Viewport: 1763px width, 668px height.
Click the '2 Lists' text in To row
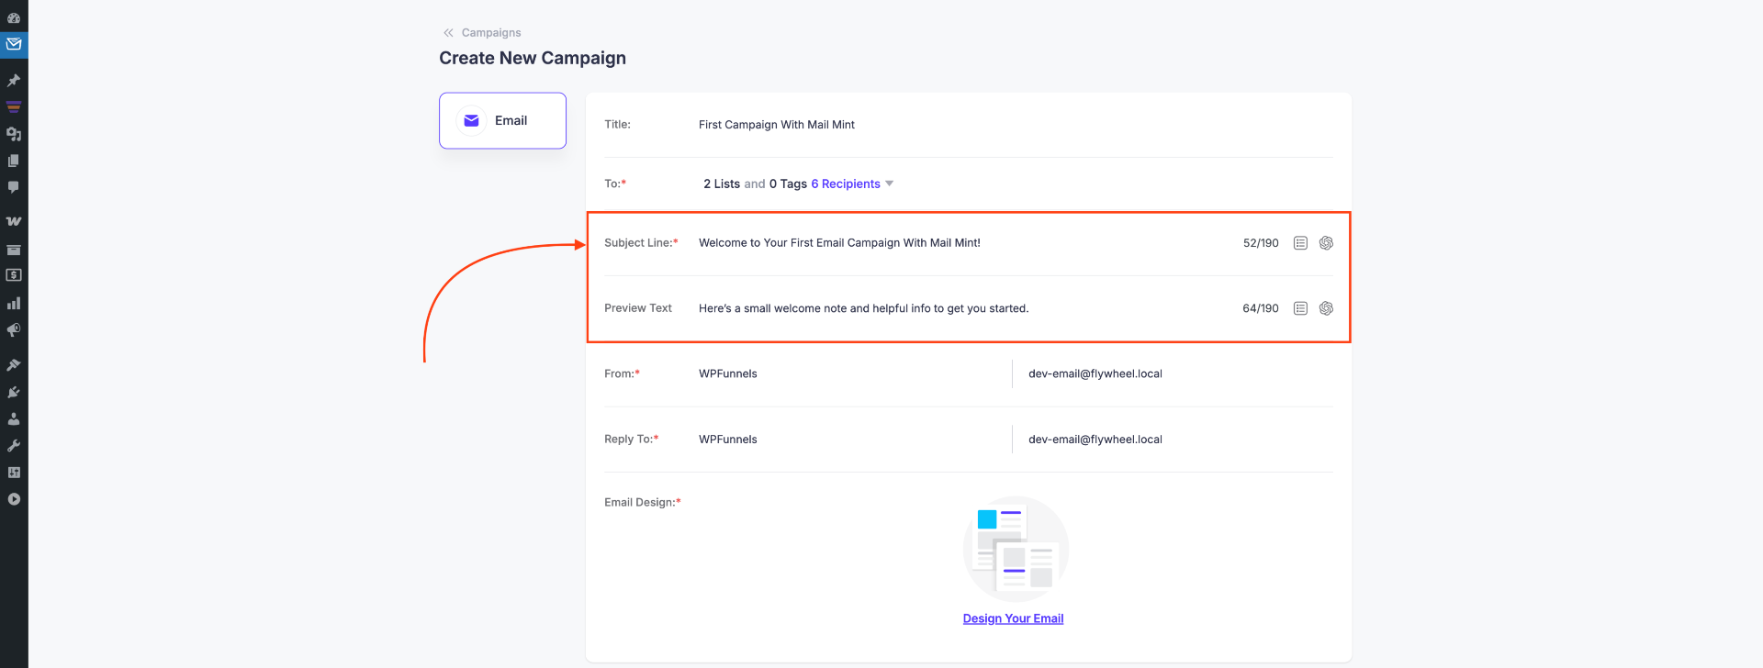pyautogui.click(x=722, y=184)
